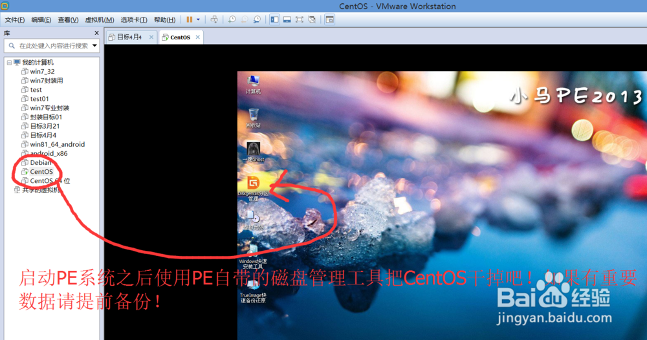The height and width of the screenshot is (340, 647).
Task: Select the win7专业封装 virtual machine
Action: [x=50, y=108]
